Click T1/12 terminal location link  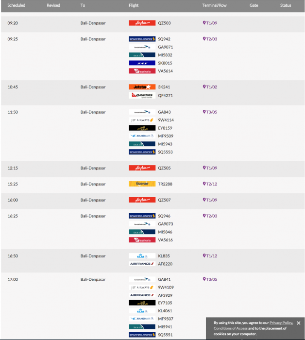tap(211, 256)
